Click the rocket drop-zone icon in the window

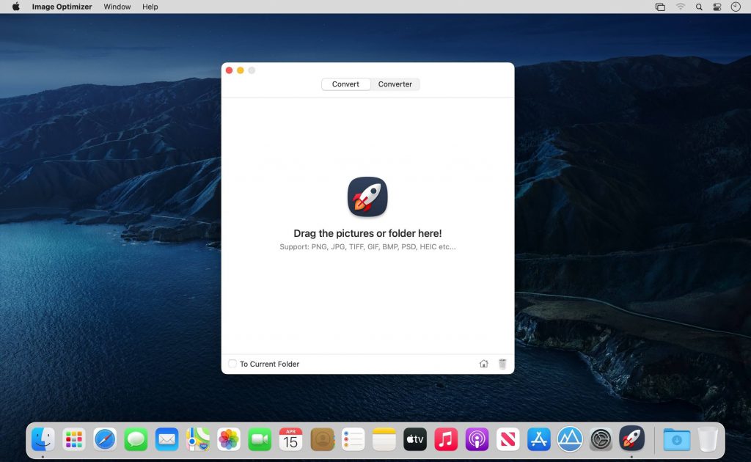coord(367,197)
